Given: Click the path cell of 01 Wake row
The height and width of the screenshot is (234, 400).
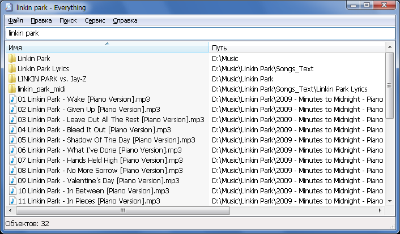Looking at the screenshot, I should click(297, 99).
